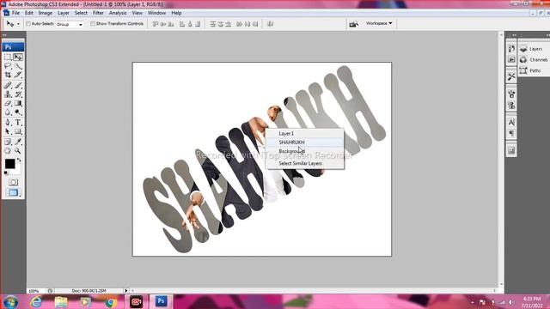Choose SHAHRUKH in context menu

304,142
